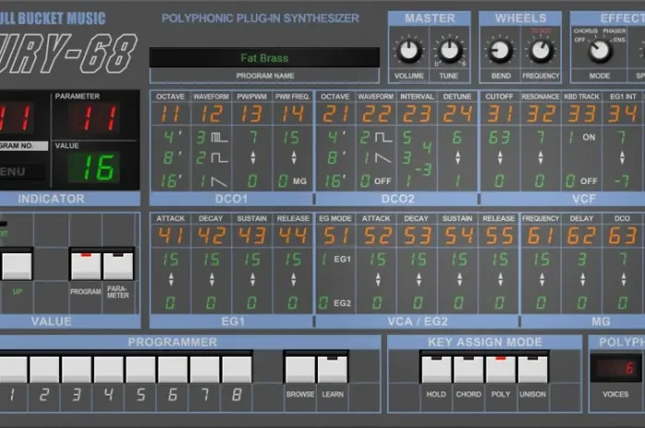
Task: Set DCO2 waveform to 0 OFF
Action: tap(375, 181)
